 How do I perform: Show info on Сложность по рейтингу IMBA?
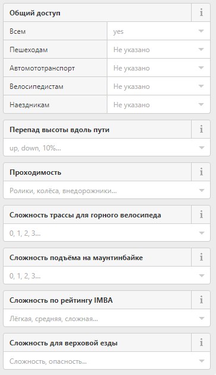[x=201, y=300]
